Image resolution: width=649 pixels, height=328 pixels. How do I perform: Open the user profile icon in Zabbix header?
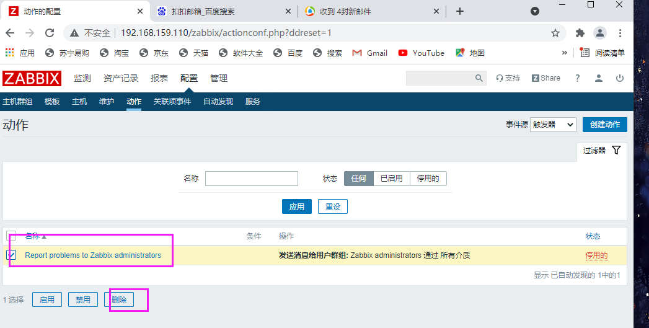click(x=599, y=78)
